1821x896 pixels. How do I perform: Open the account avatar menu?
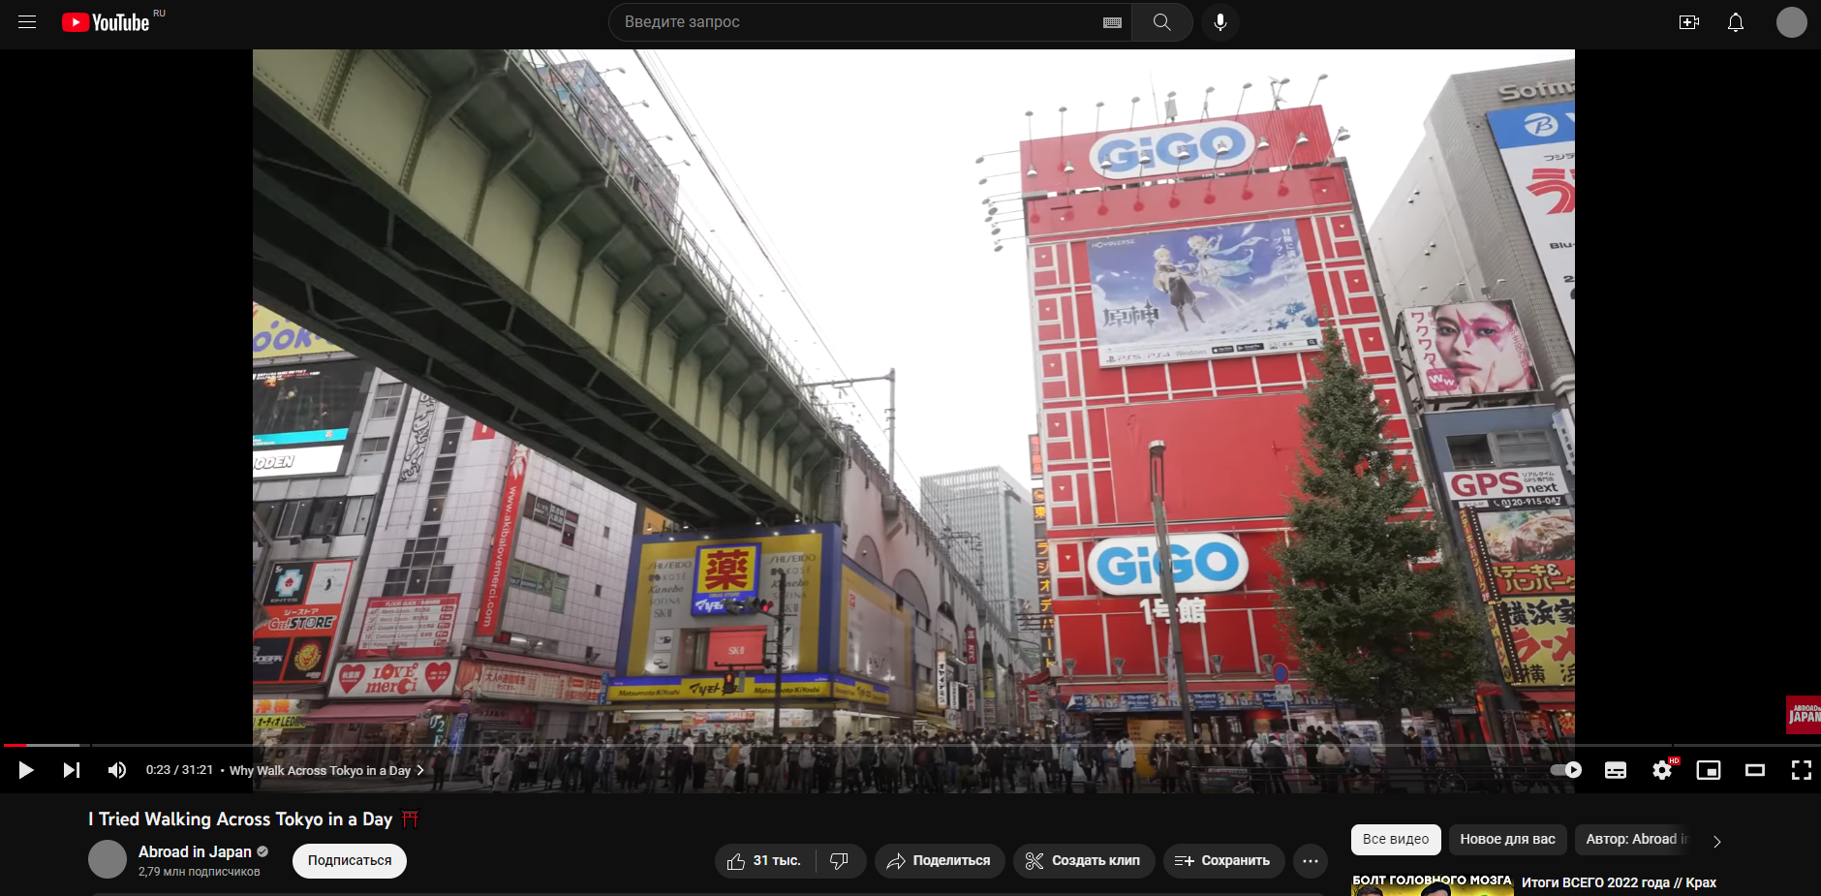coord(1792,22)
